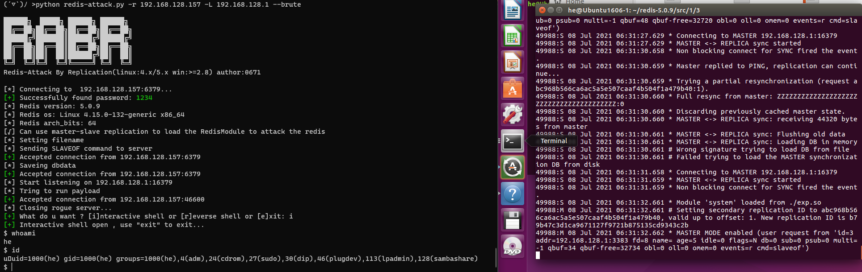Click the 'Redis-Attack By Replication' author line
The height and width of the screenshot is (272, 862).
(132, 72)
